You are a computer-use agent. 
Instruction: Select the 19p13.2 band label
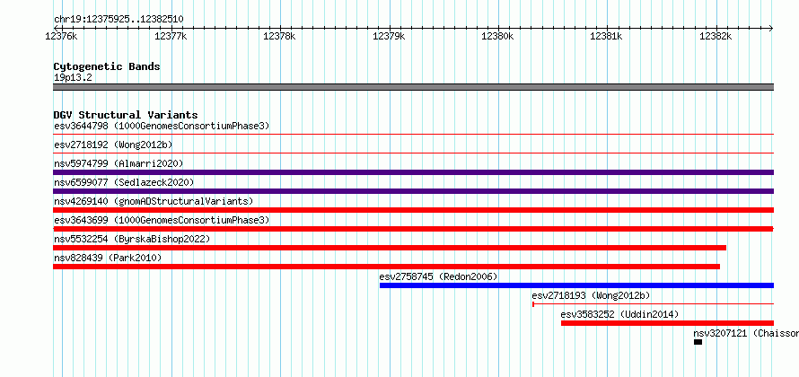73,78
